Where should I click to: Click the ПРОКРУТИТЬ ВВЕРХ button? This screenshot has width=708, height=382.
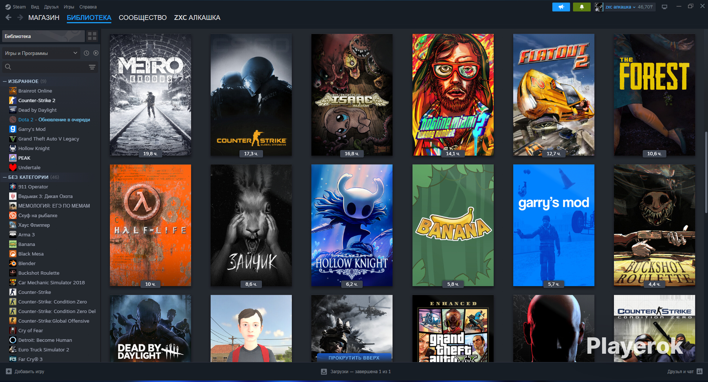click(354, 358)
